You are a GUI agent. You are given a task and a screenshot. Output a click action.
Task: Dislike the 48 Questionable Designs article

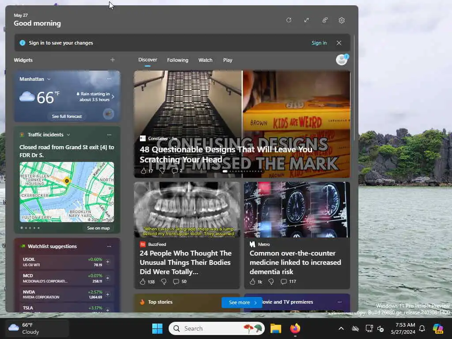coord(162,171)
